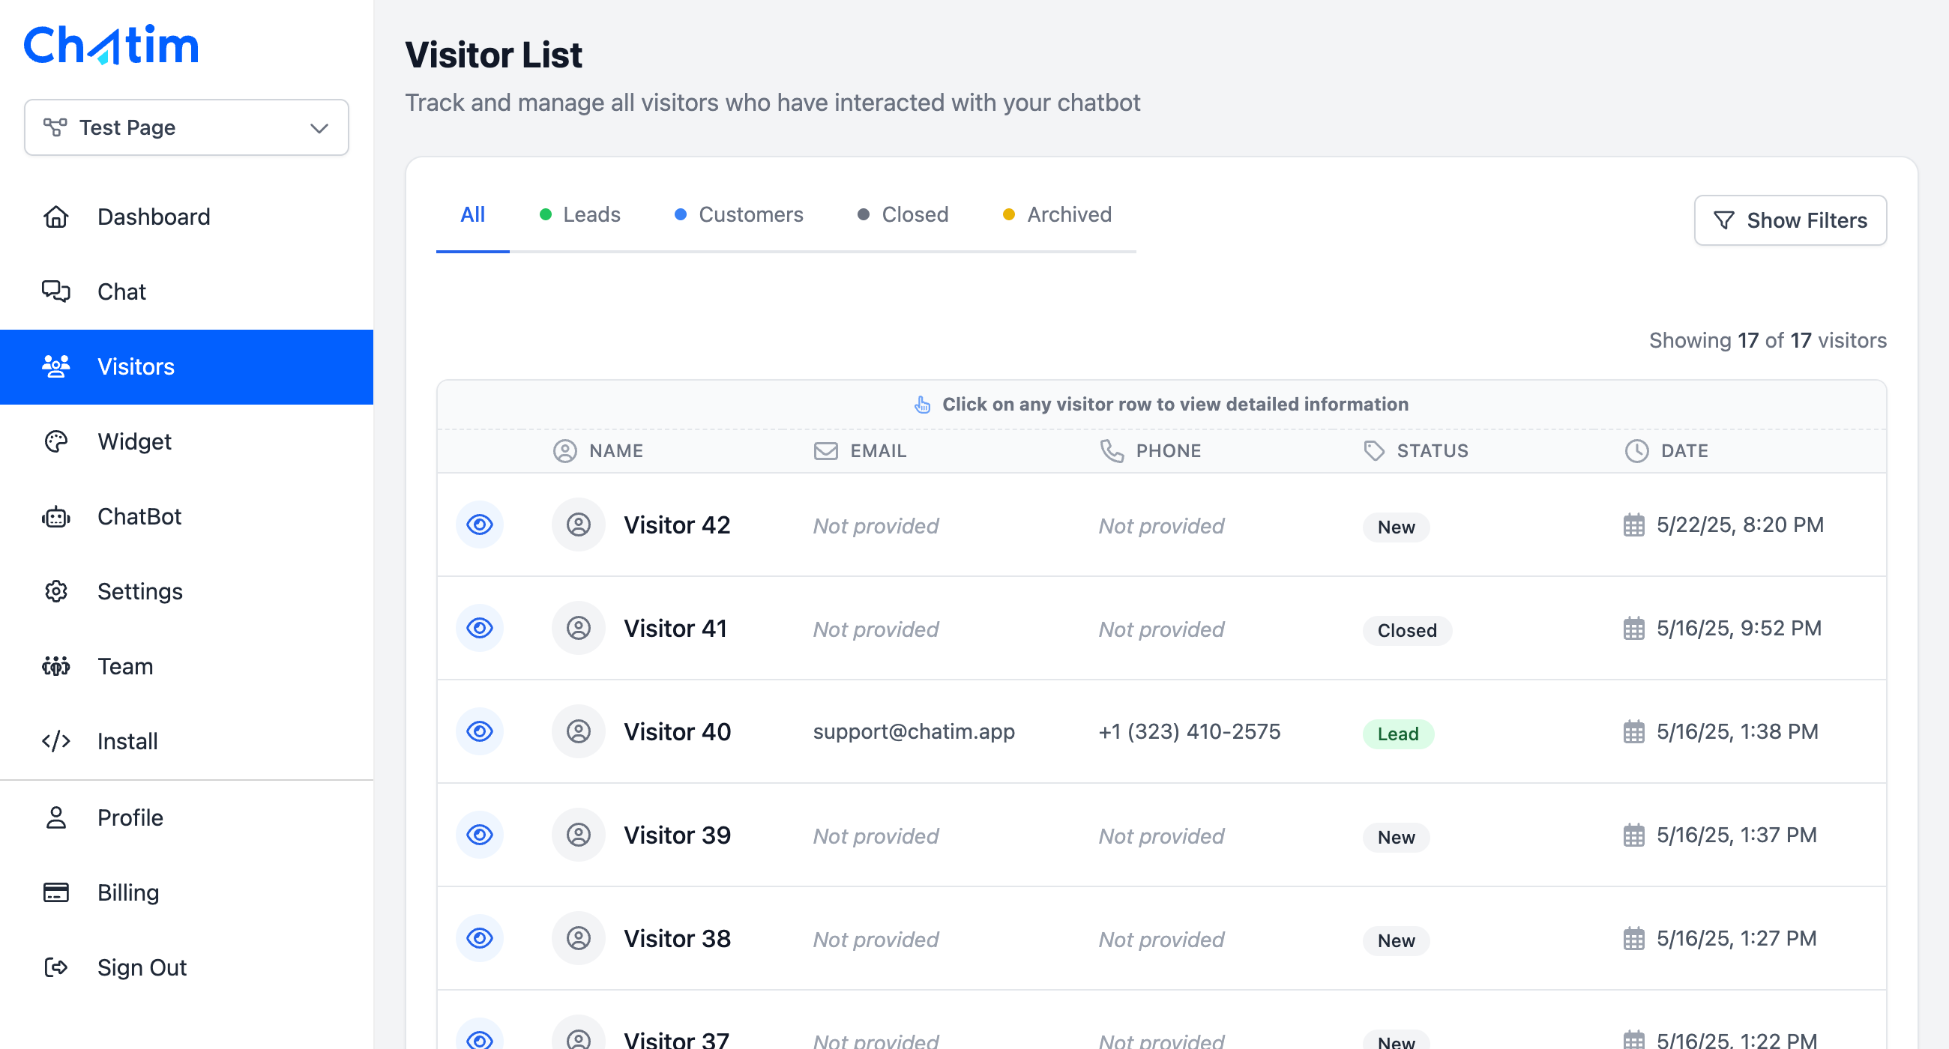Select the Chat icon in sidebar
The image size is (1949, 1049).
[x=121, y=292]
